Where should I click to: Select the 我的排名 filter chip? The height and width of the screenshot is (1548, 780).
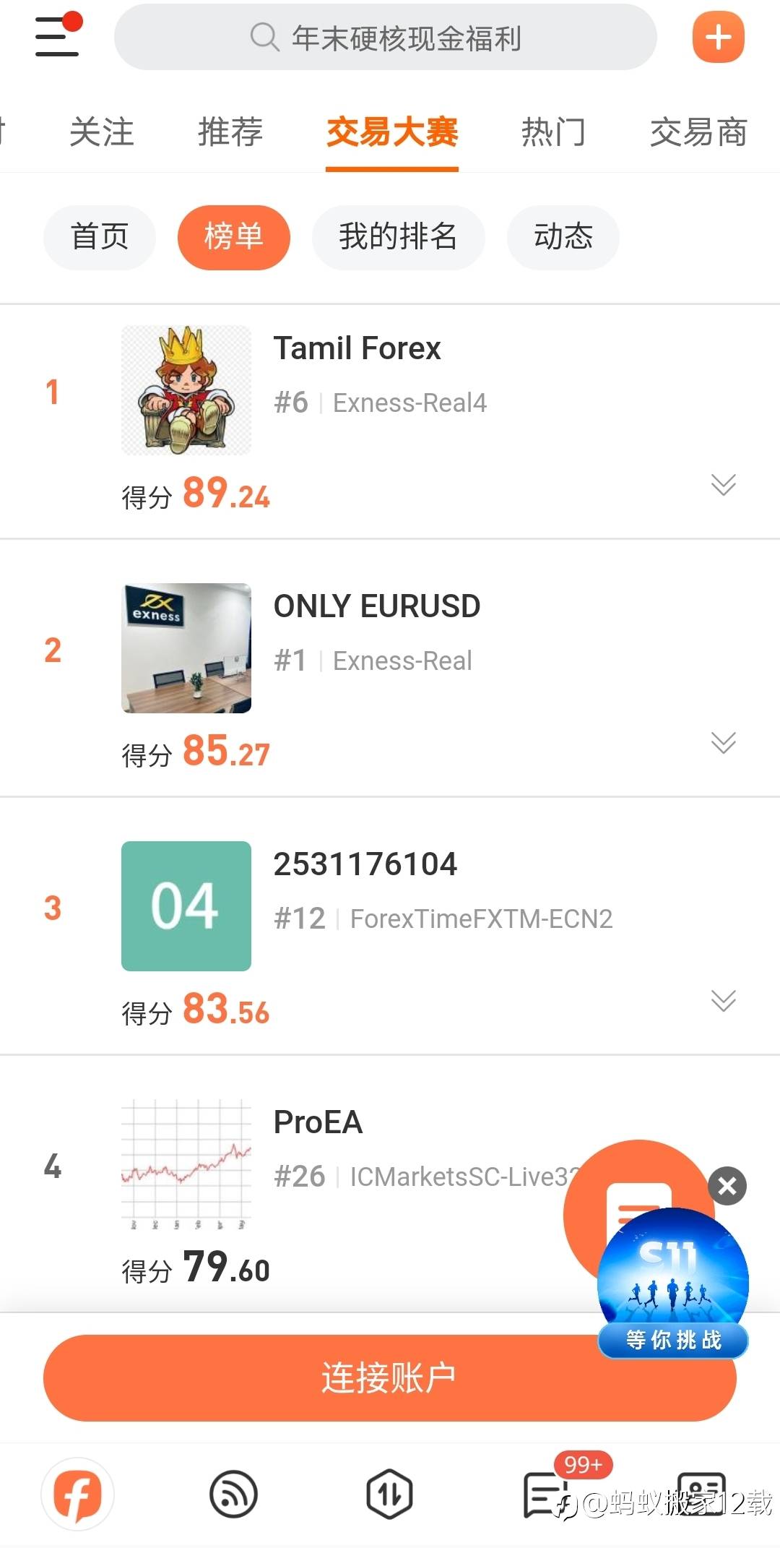[x=398, y=237]
